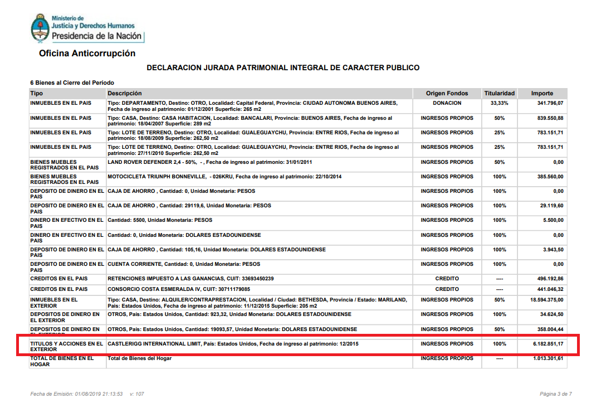The width and height of the screenshot is (611, 418).
Task: Click the Importe column header
Action: tap(541, 93)
